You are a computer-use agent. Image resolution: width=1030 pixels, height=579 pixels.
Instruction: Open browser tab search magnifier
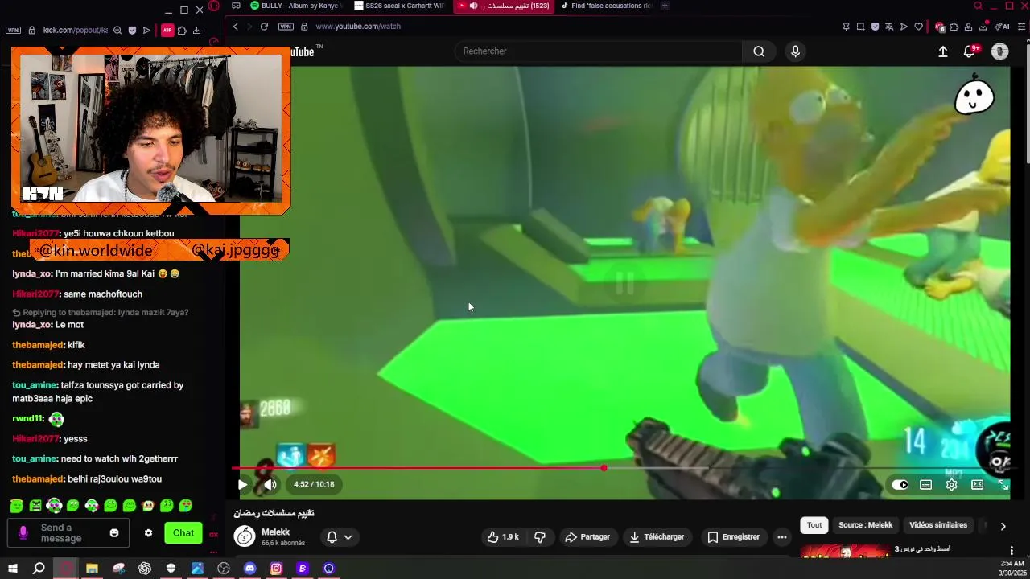click(x=978, y=6)
